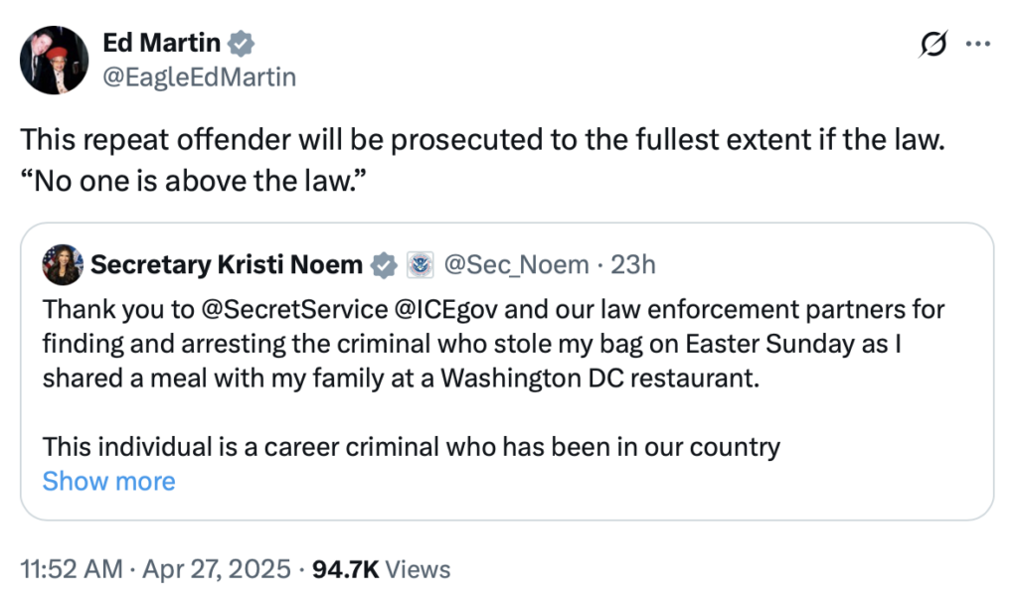Image resolution: width=1018 pixels, height=602 pixels.
Task: Click Ed Martin's profile picture
Action: [54, 61]
